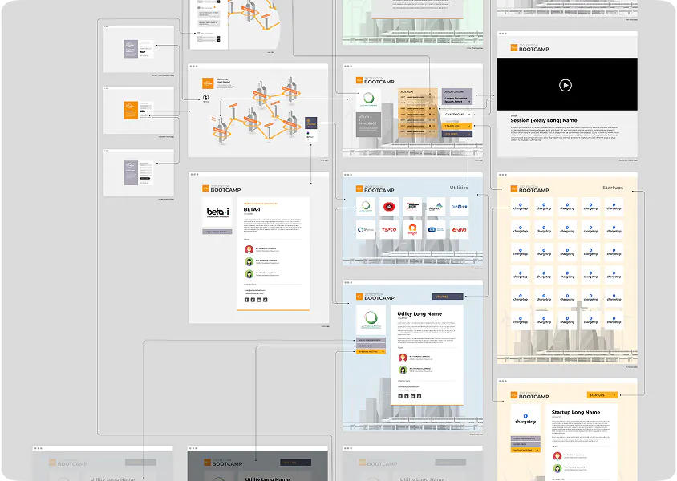The image size is (677, 481).
Task: Open the TEPCO logo tile in Utilities grid
Action: pos(389,229)
